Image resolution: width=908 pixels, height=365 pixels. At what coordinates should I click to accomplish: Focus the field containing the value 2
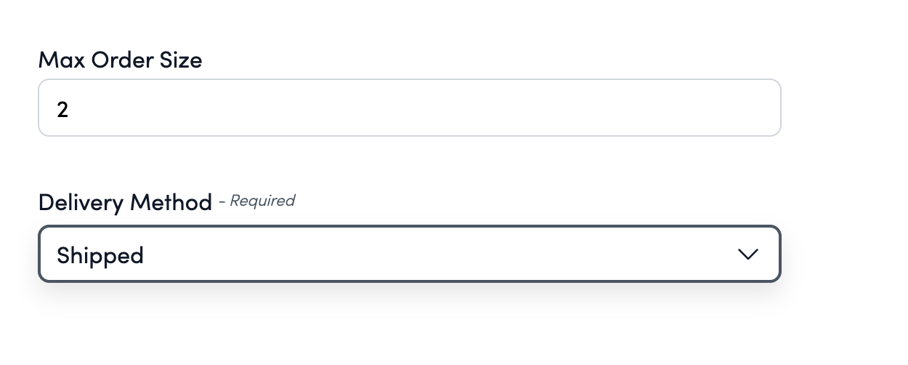tap(409, 108)
